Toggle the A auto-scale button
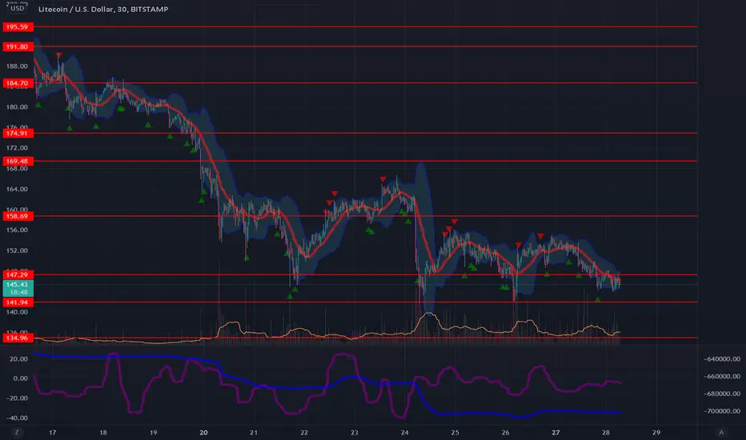This screenshot has height=440, width=746. (x=721, y=432)
